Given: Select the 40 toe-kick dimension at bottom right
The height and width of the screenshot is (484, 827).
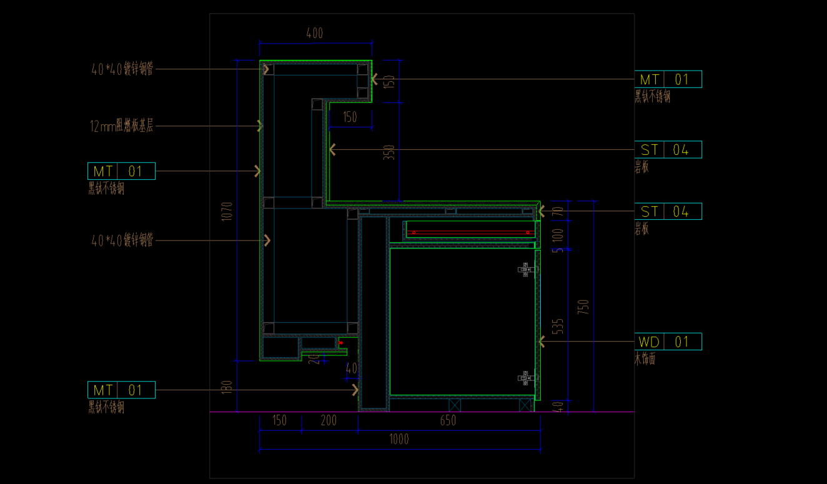Looking at the screenshot, I should (x=558, y=407).
